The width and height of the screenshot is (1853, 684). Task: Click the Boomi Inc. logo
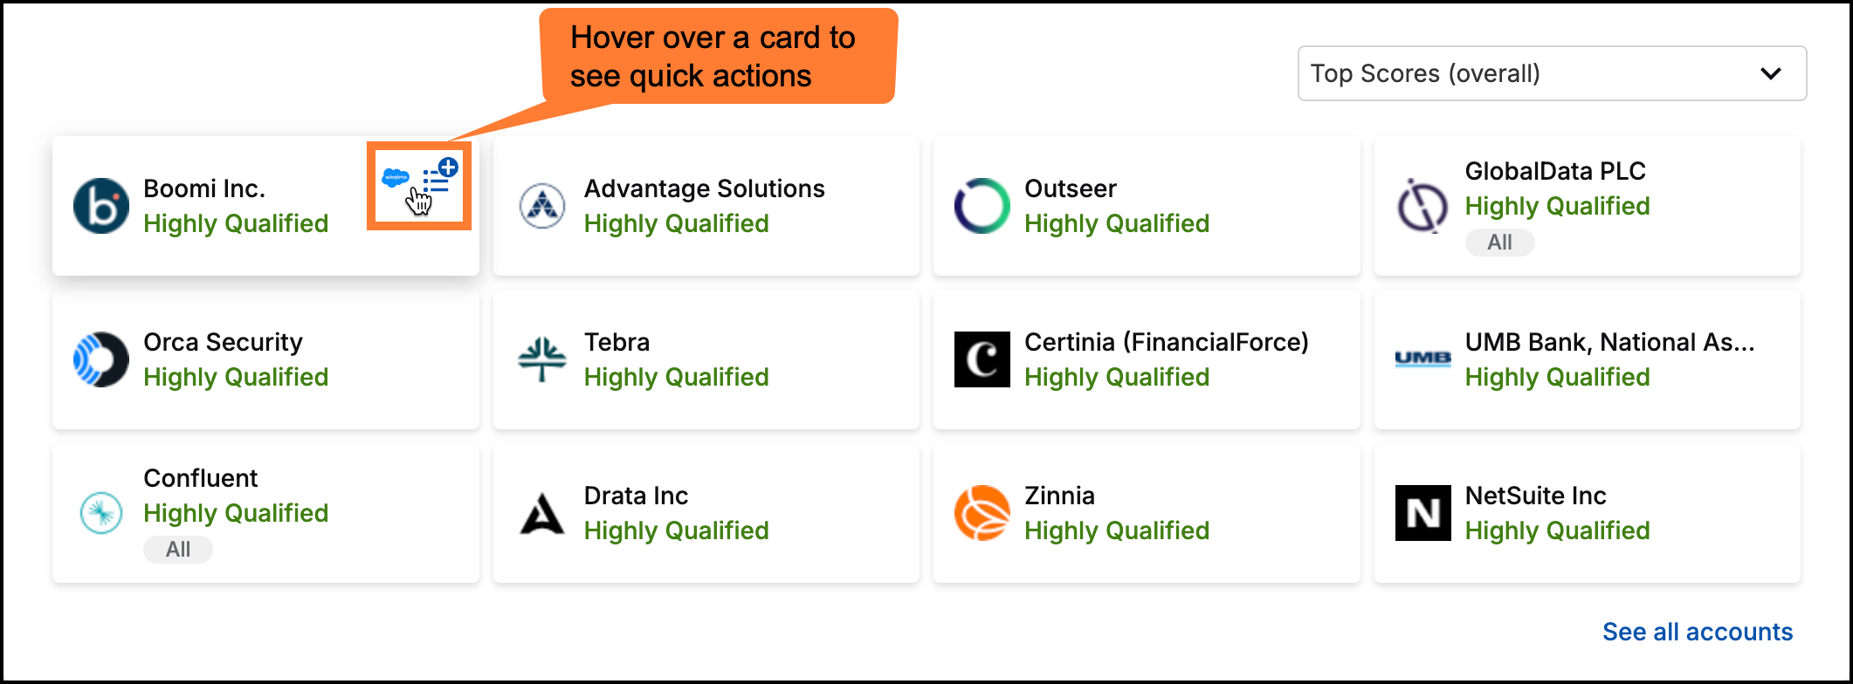[x=101, y=206]
